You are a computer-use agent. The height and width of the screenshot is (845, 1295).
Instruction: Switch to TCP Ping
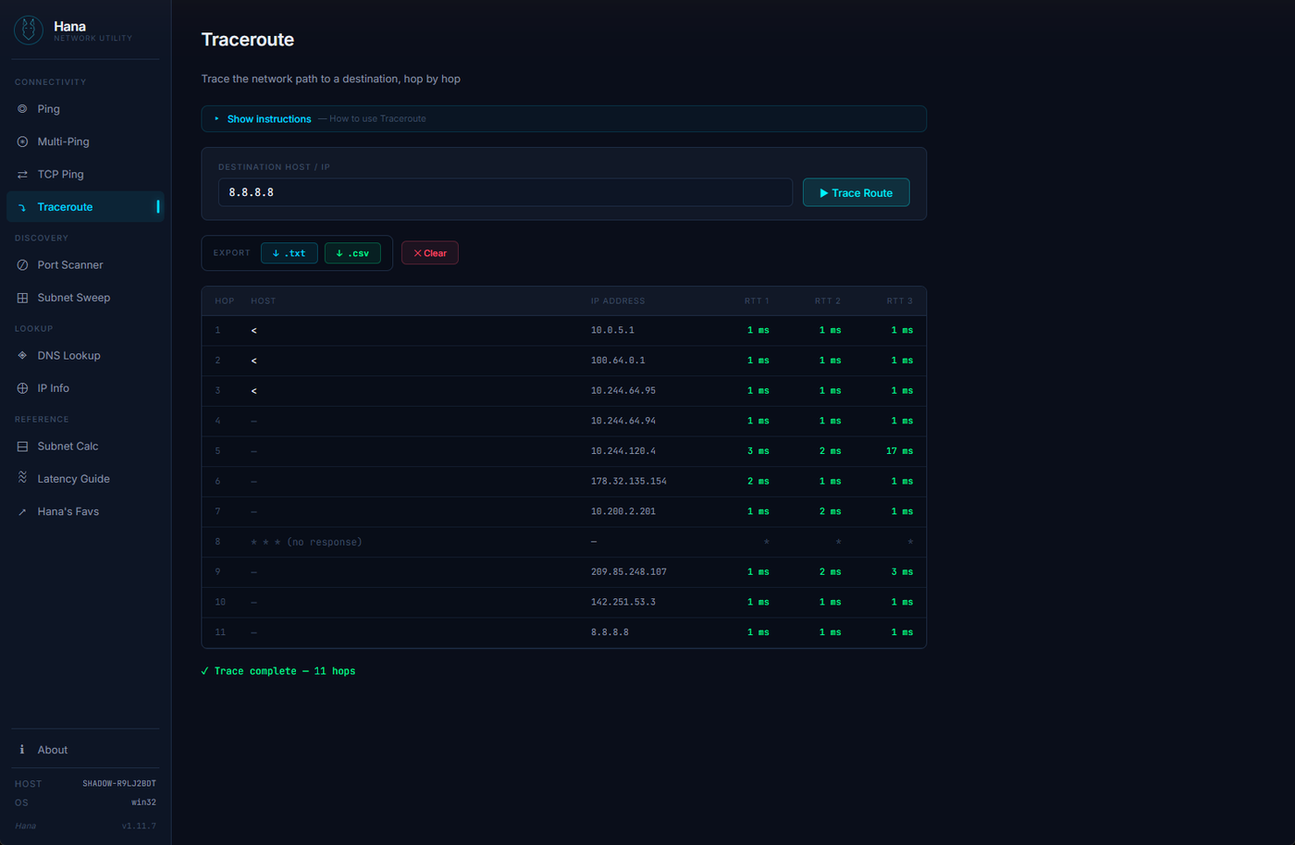(x=85, y=174)
